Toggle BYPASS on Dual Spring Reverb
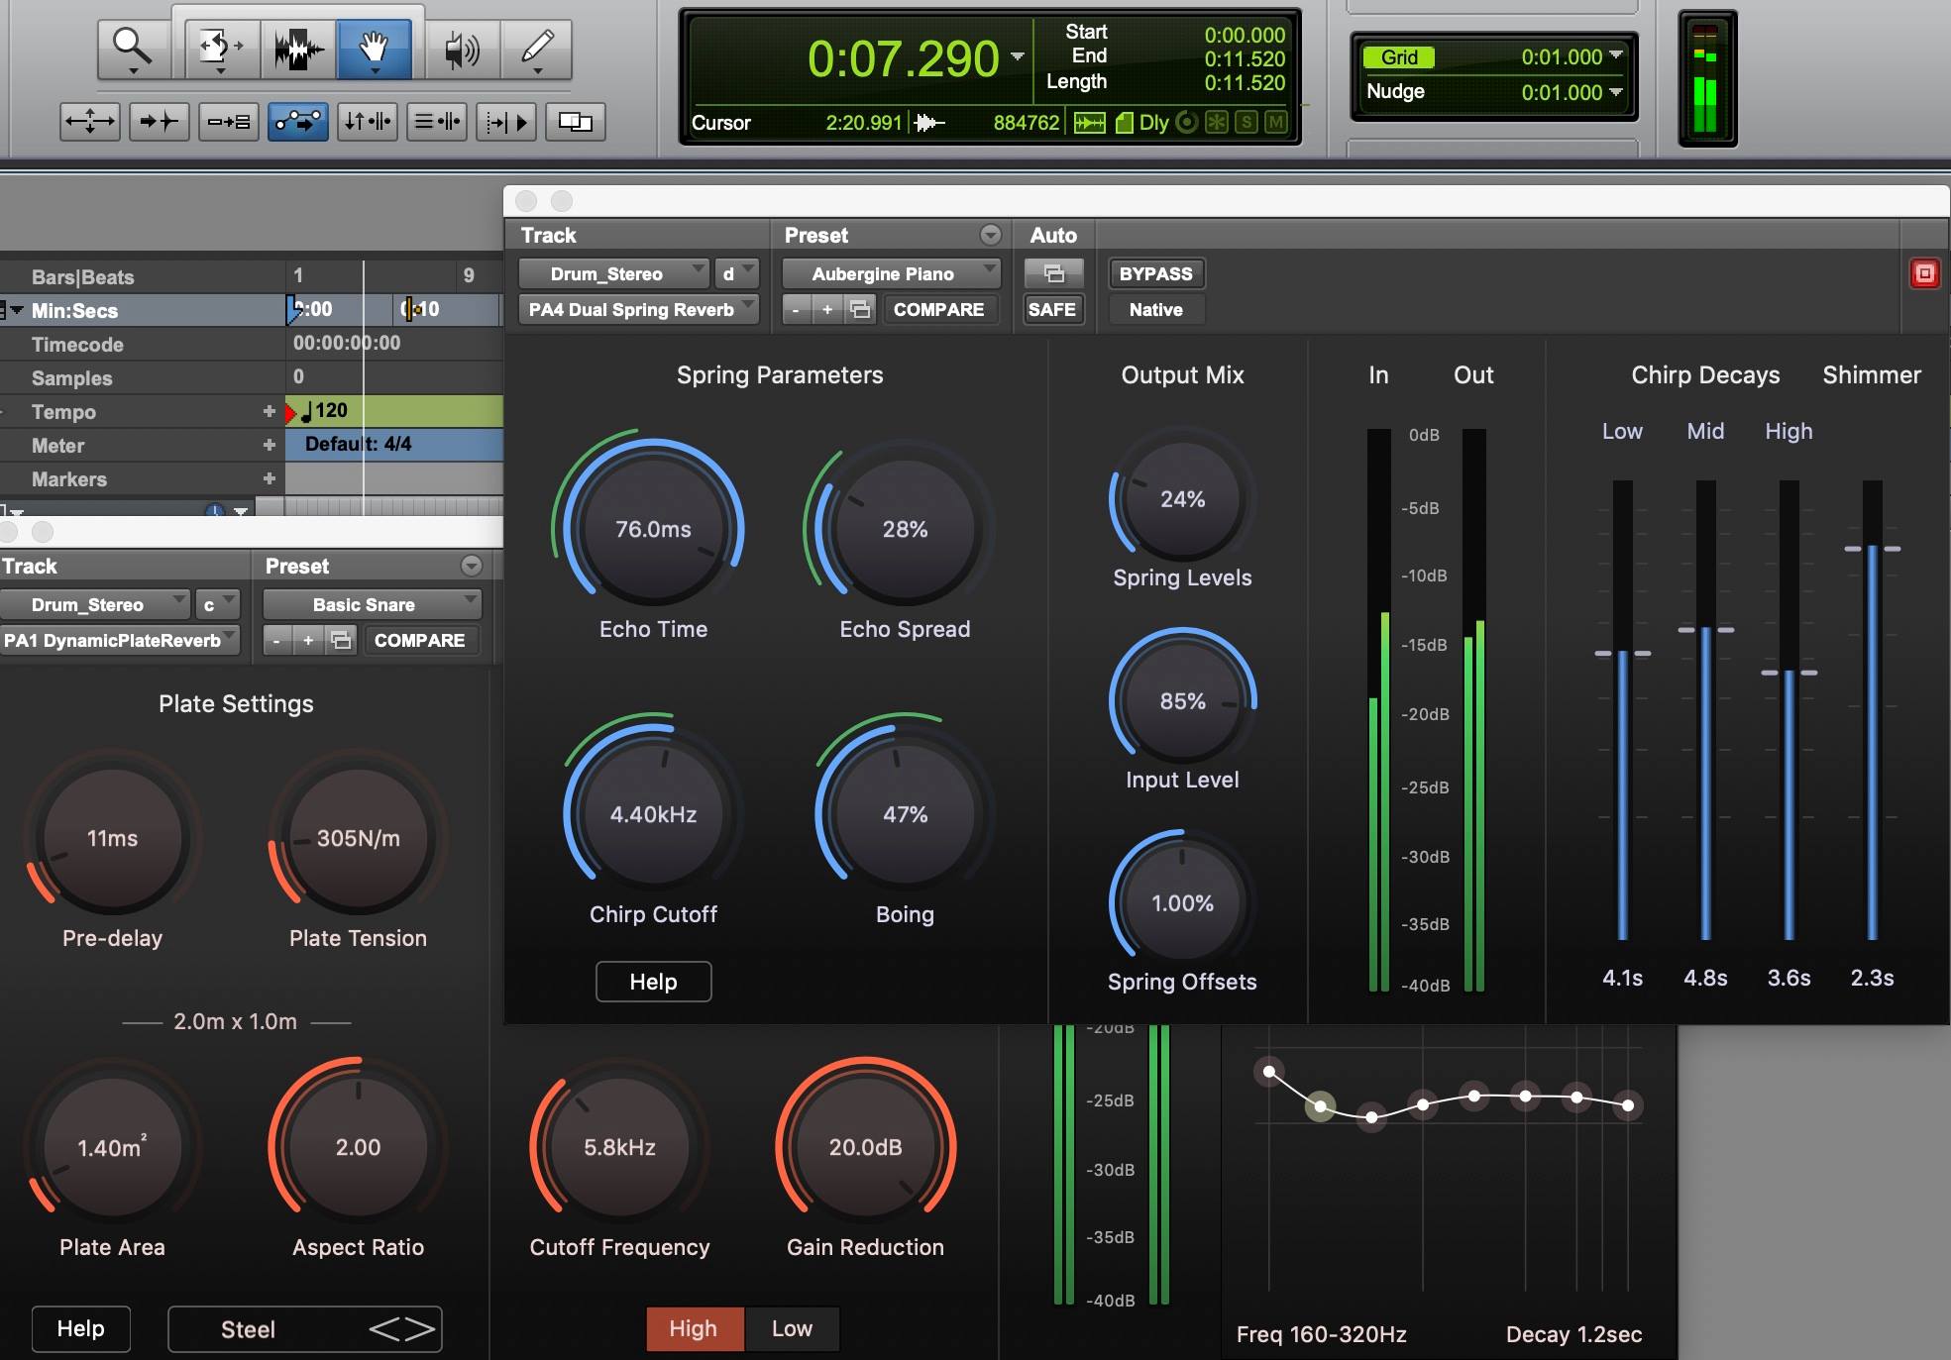Image resolution: width=1951 pixels, height=1360 pixels. [x=1155, y=273]
